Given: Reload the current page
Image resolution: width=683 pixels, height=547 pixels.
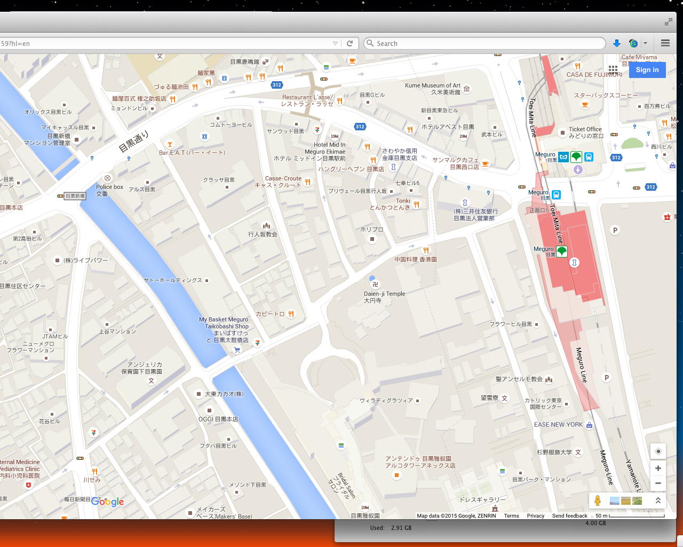Looking at the screenshot, I should click(x=350, y=43).
